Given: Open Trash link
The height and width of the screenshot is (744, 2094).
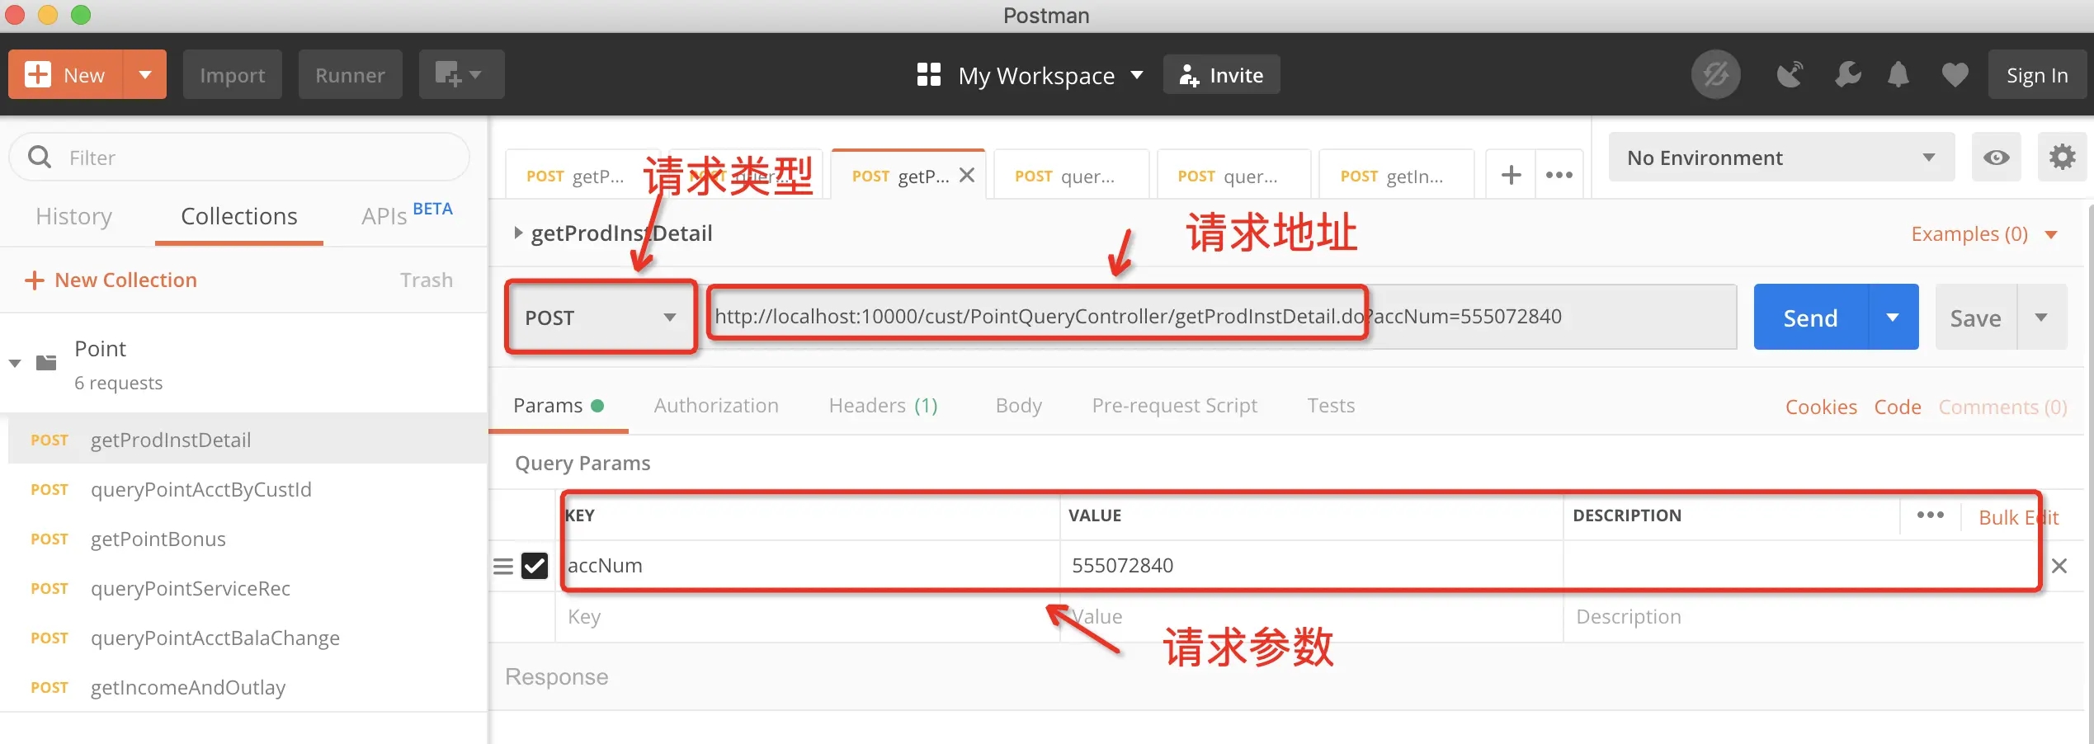Looking at the screenshot, I should coord(426,280).
